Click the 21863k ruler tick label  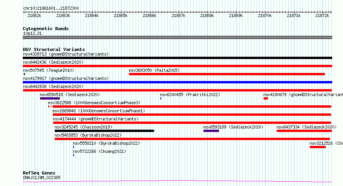[x=63, y=15]
